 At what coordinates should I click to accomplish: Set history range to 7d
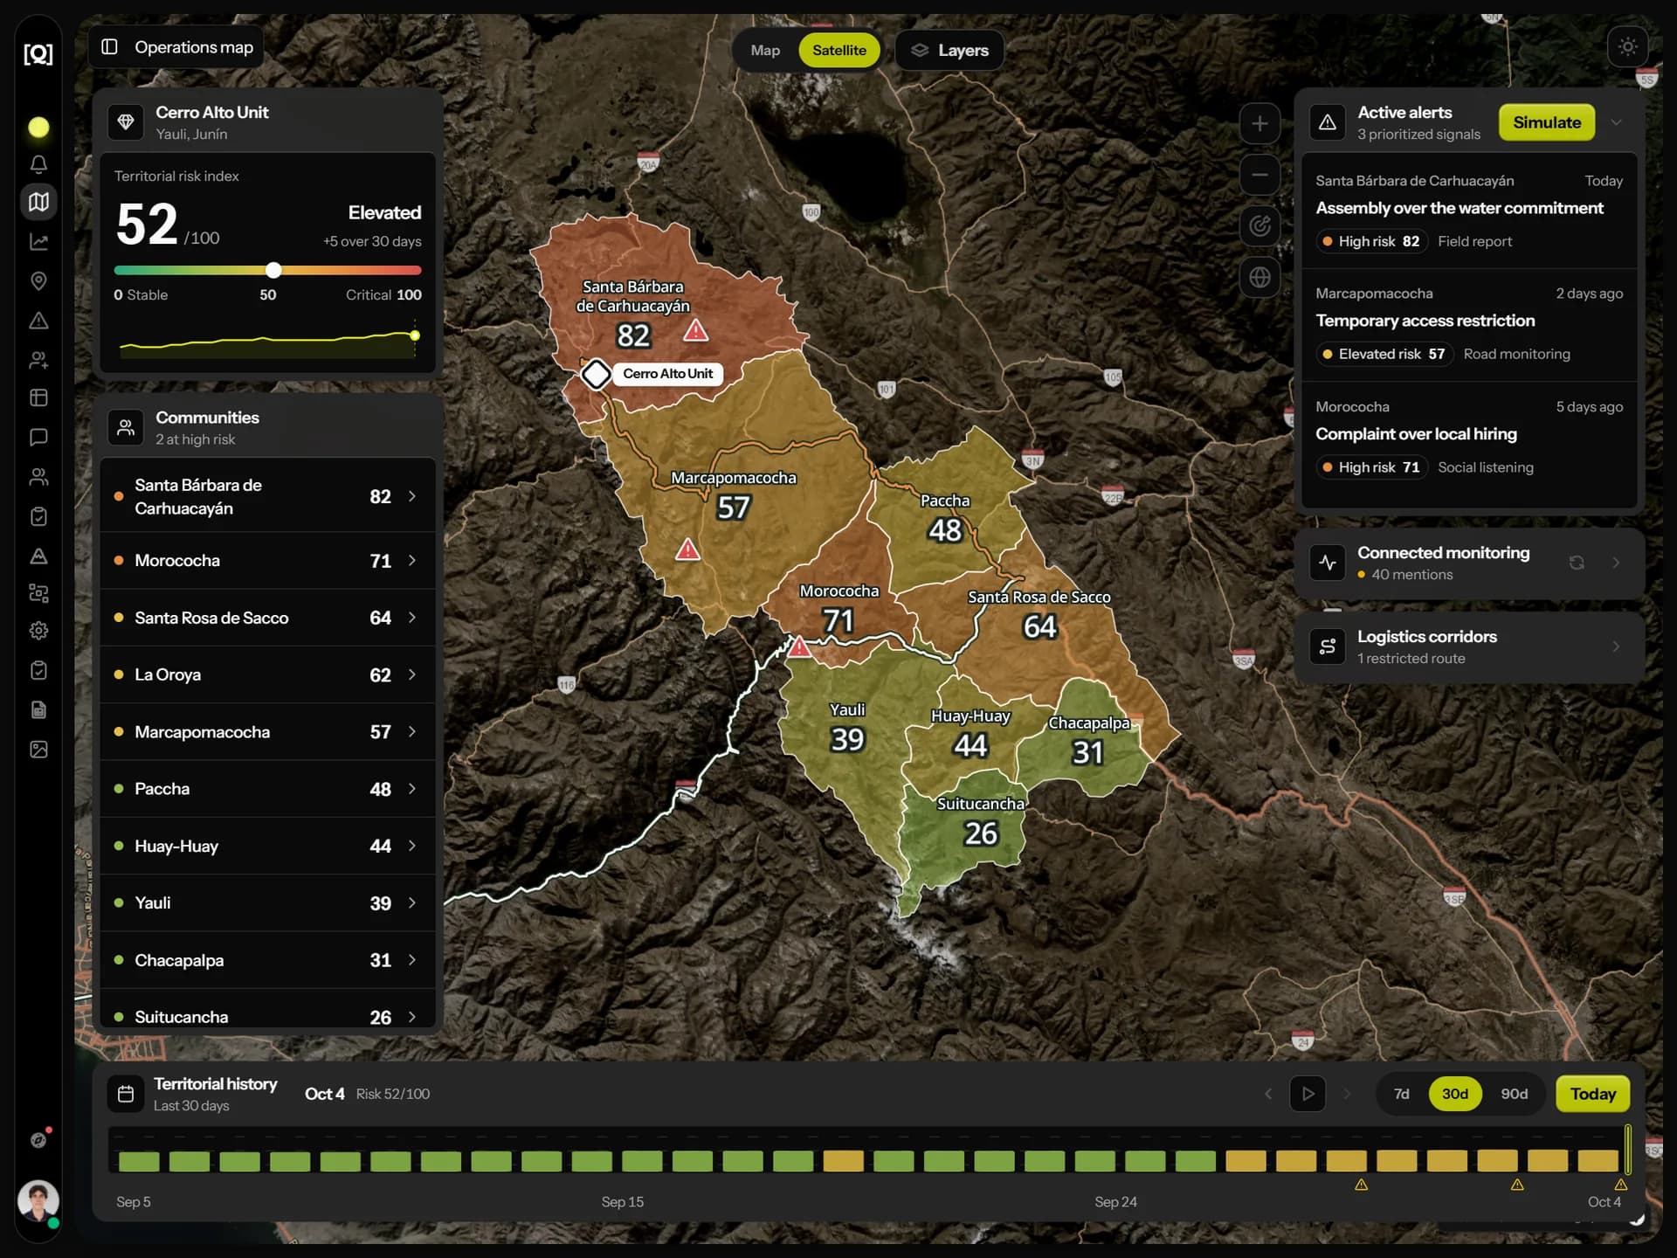1401,1094
